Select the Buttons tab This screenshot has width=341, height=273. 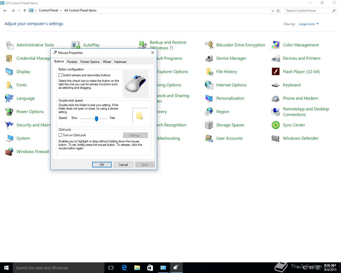[59, 61]
